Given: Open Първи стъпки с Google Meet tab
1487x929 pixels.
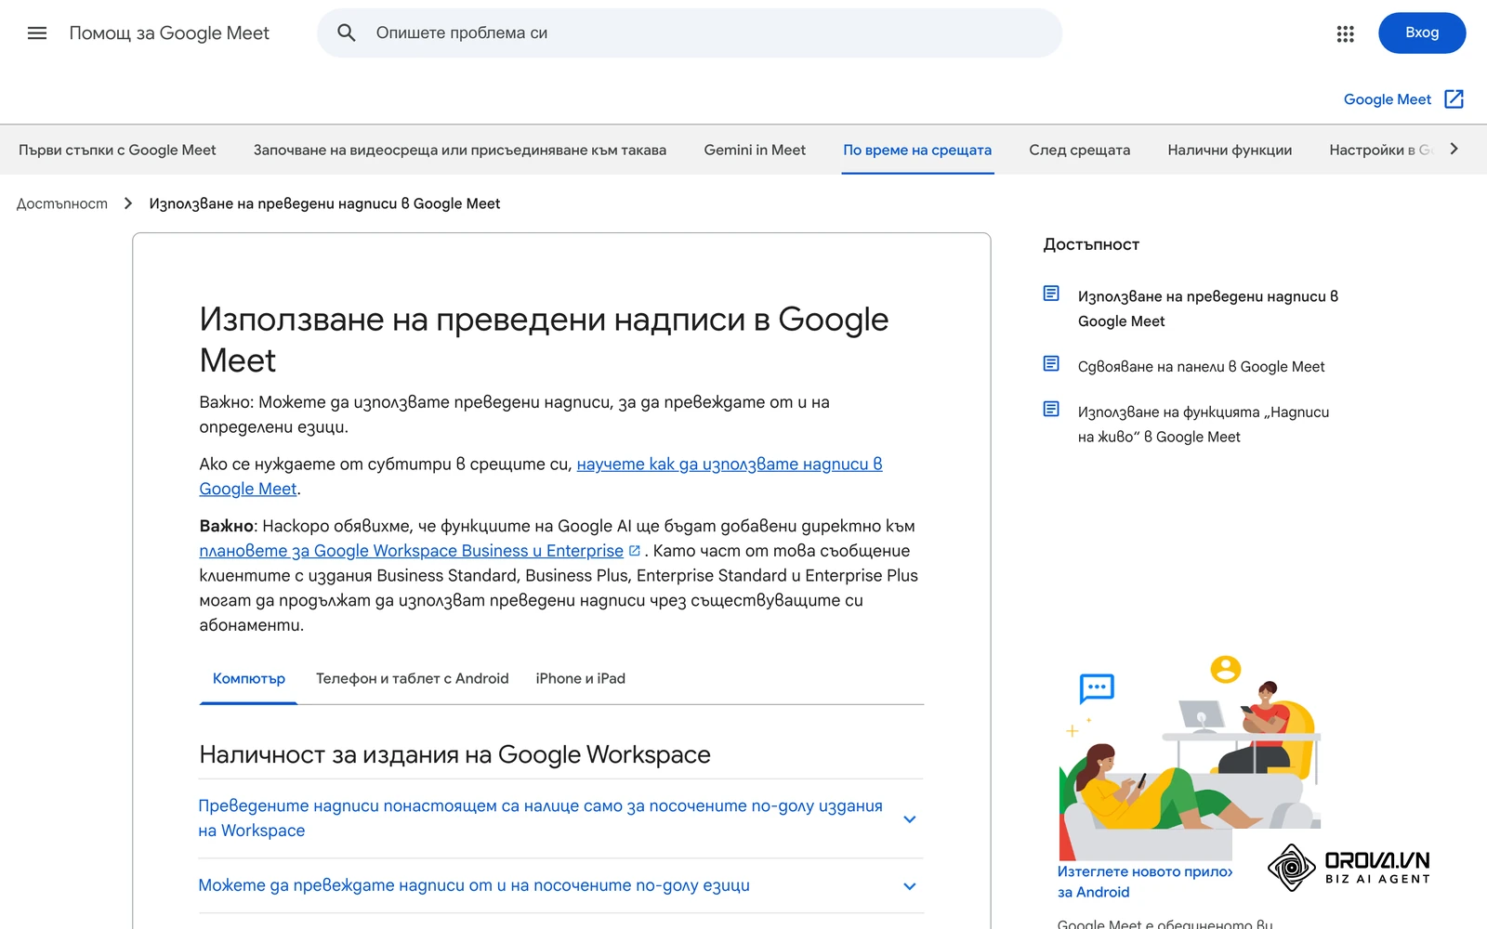Looking at the screenshot, I should pos(117,150).
